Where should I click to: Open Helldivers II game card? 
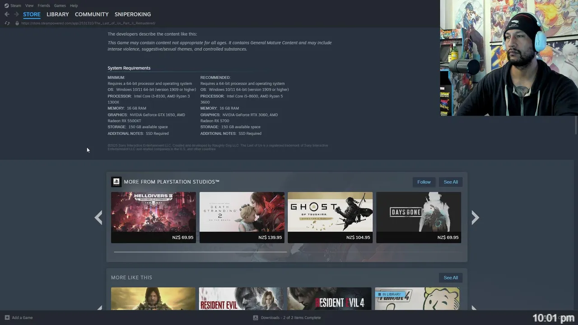pos(154,218)
